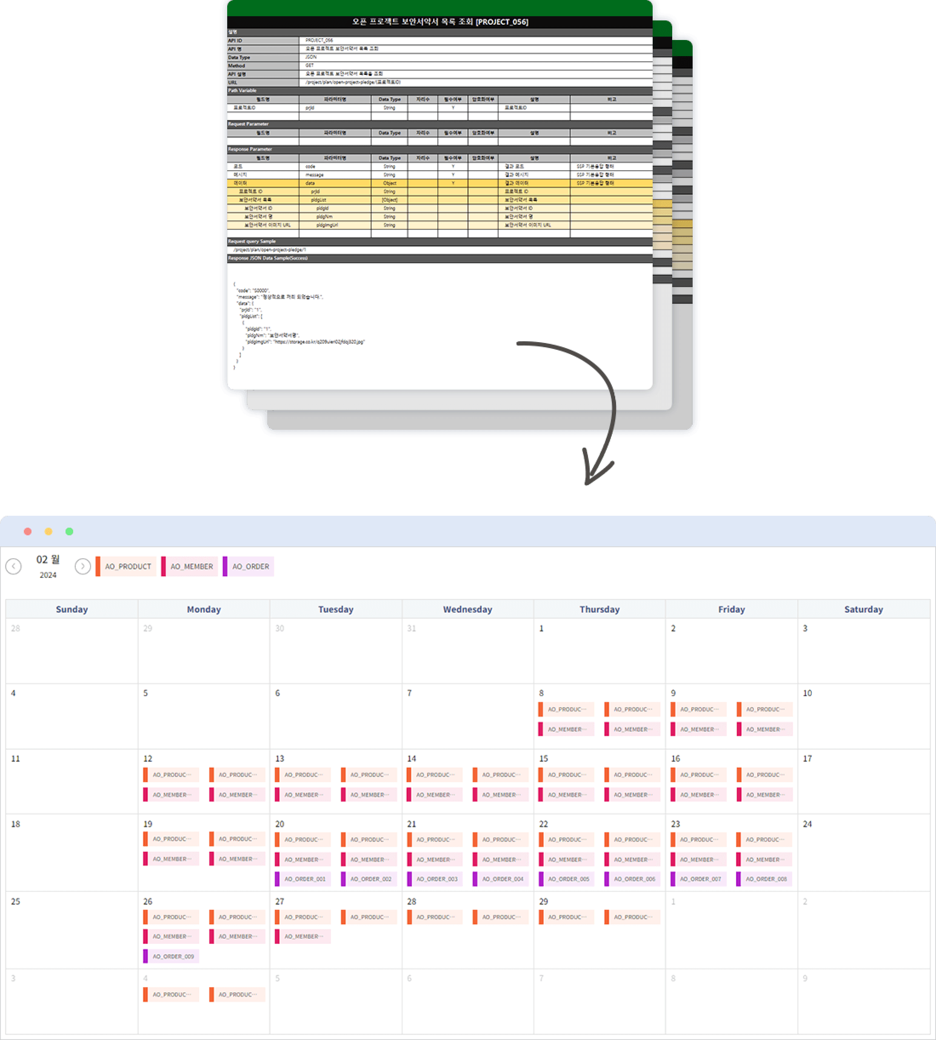Screen dimensions: 936x1040
Task: Click the 'pldgImgUrl' parameter cell in document
Action: [x=335, y=225]
